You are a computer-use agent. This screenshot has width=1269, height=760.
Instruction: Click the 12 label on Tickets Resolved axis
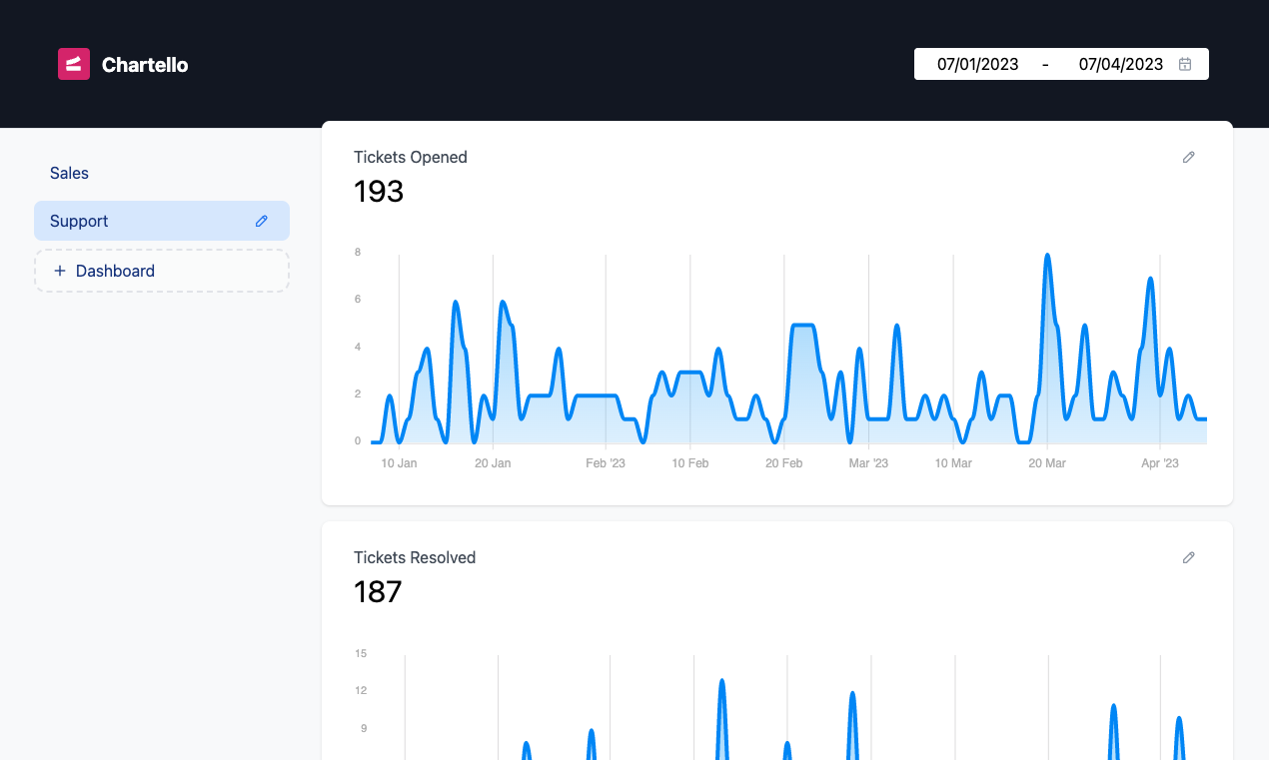coord(361,690)
